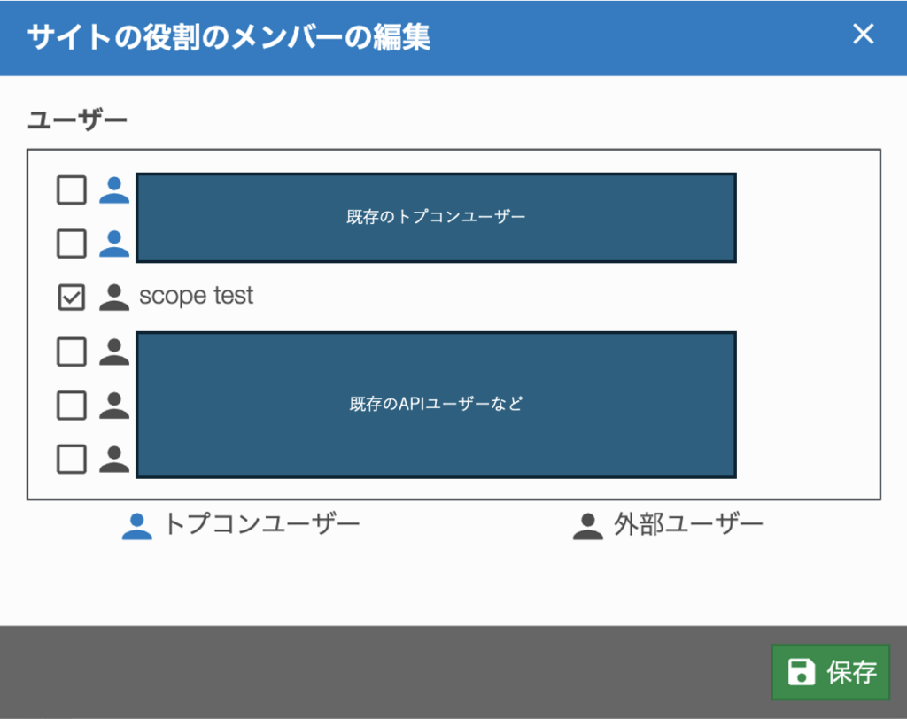
Task: Click the grey user icon in the bottom row
Action: (x=114, y=459)
